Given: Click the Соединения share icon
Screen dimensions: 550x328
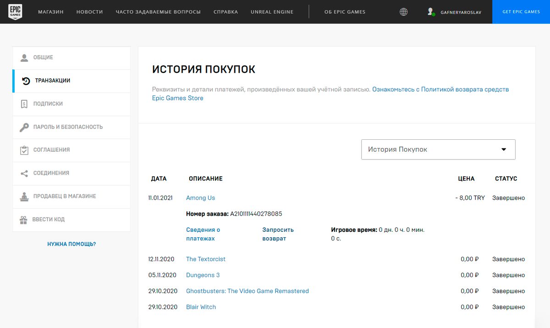Looking at the screenshot, I should [x=24, y=174].
